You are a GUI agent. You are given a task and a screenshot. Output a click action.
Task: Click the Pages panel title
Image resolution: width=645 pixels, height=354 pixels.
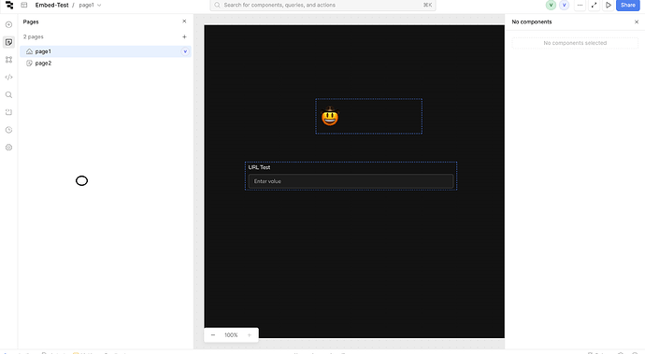31,21
